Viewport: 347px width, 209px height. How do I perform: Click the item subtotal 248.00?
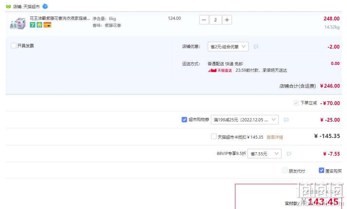tap(331, 19)
